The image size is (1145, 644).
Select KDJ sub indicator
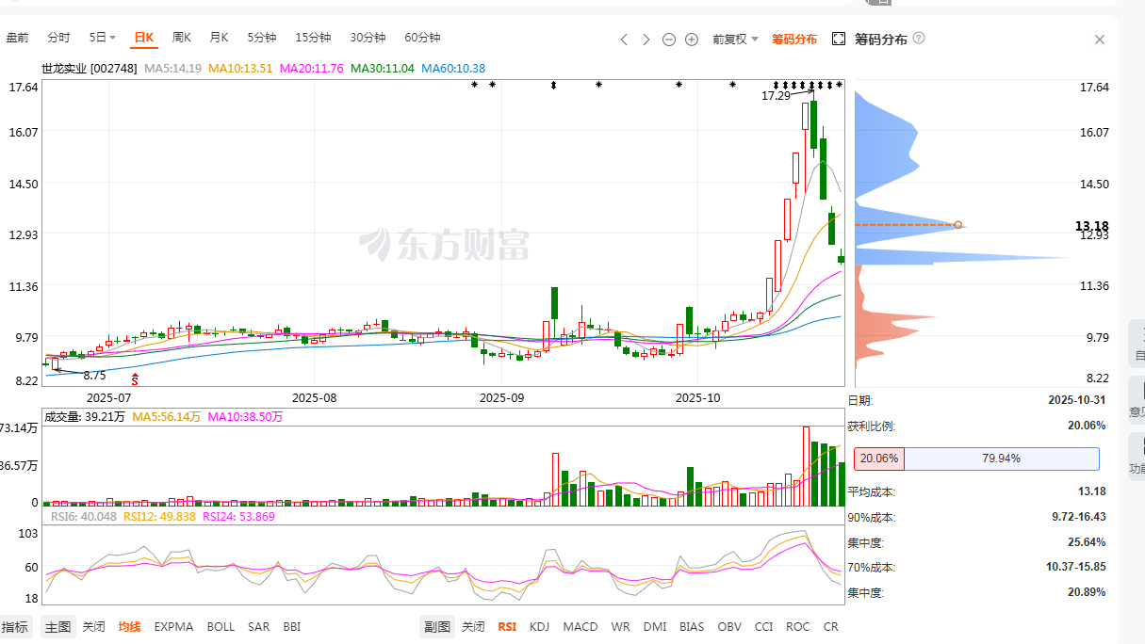[x=539, y=627]
